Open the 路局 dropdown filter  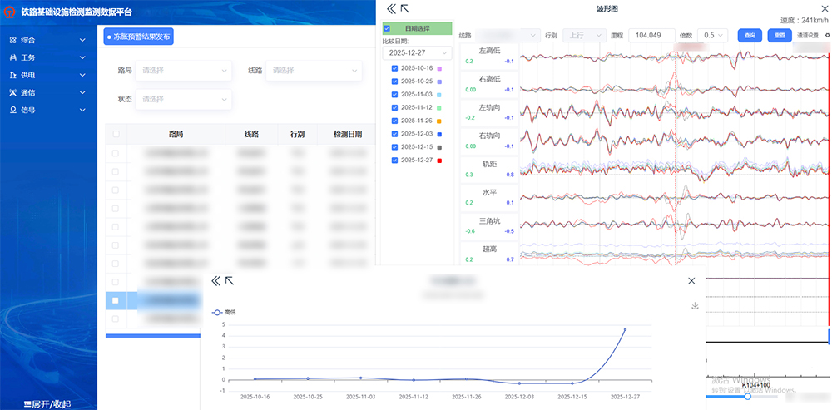pos(183,71)
